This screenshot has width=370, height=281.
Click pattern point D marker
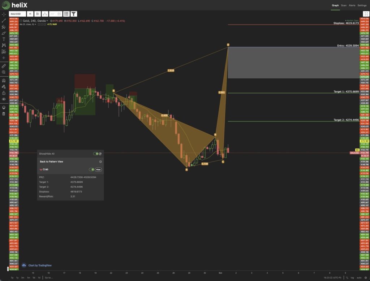coord(228,44)
